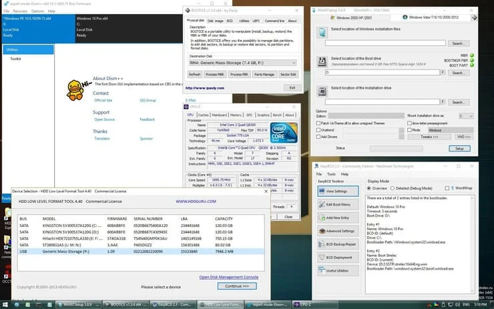Open View Settings in EasyBCD toolbox
Viewport: 494px width, 309px height.
click(338, 191)
